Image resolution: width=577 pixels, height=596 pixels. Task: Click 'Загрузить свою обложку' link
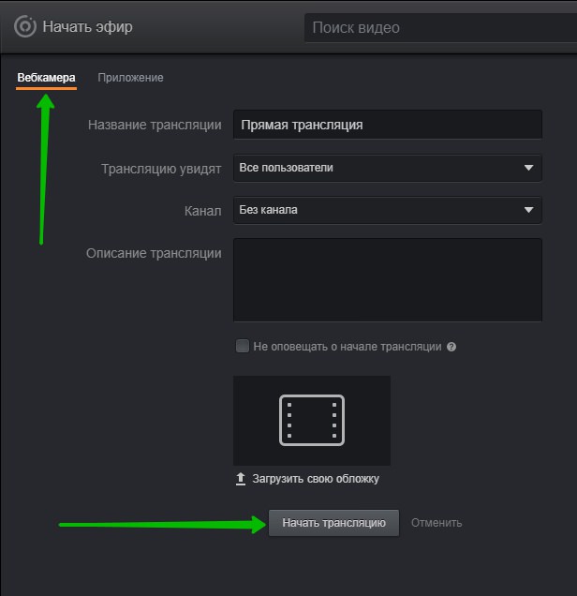coord(315,479)
